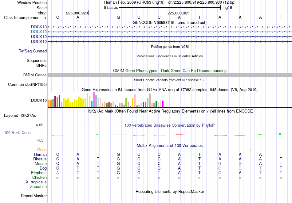Click the magenta last bar in GTEx chart
This screenshot has height=203, width=292.
point(163,104)
